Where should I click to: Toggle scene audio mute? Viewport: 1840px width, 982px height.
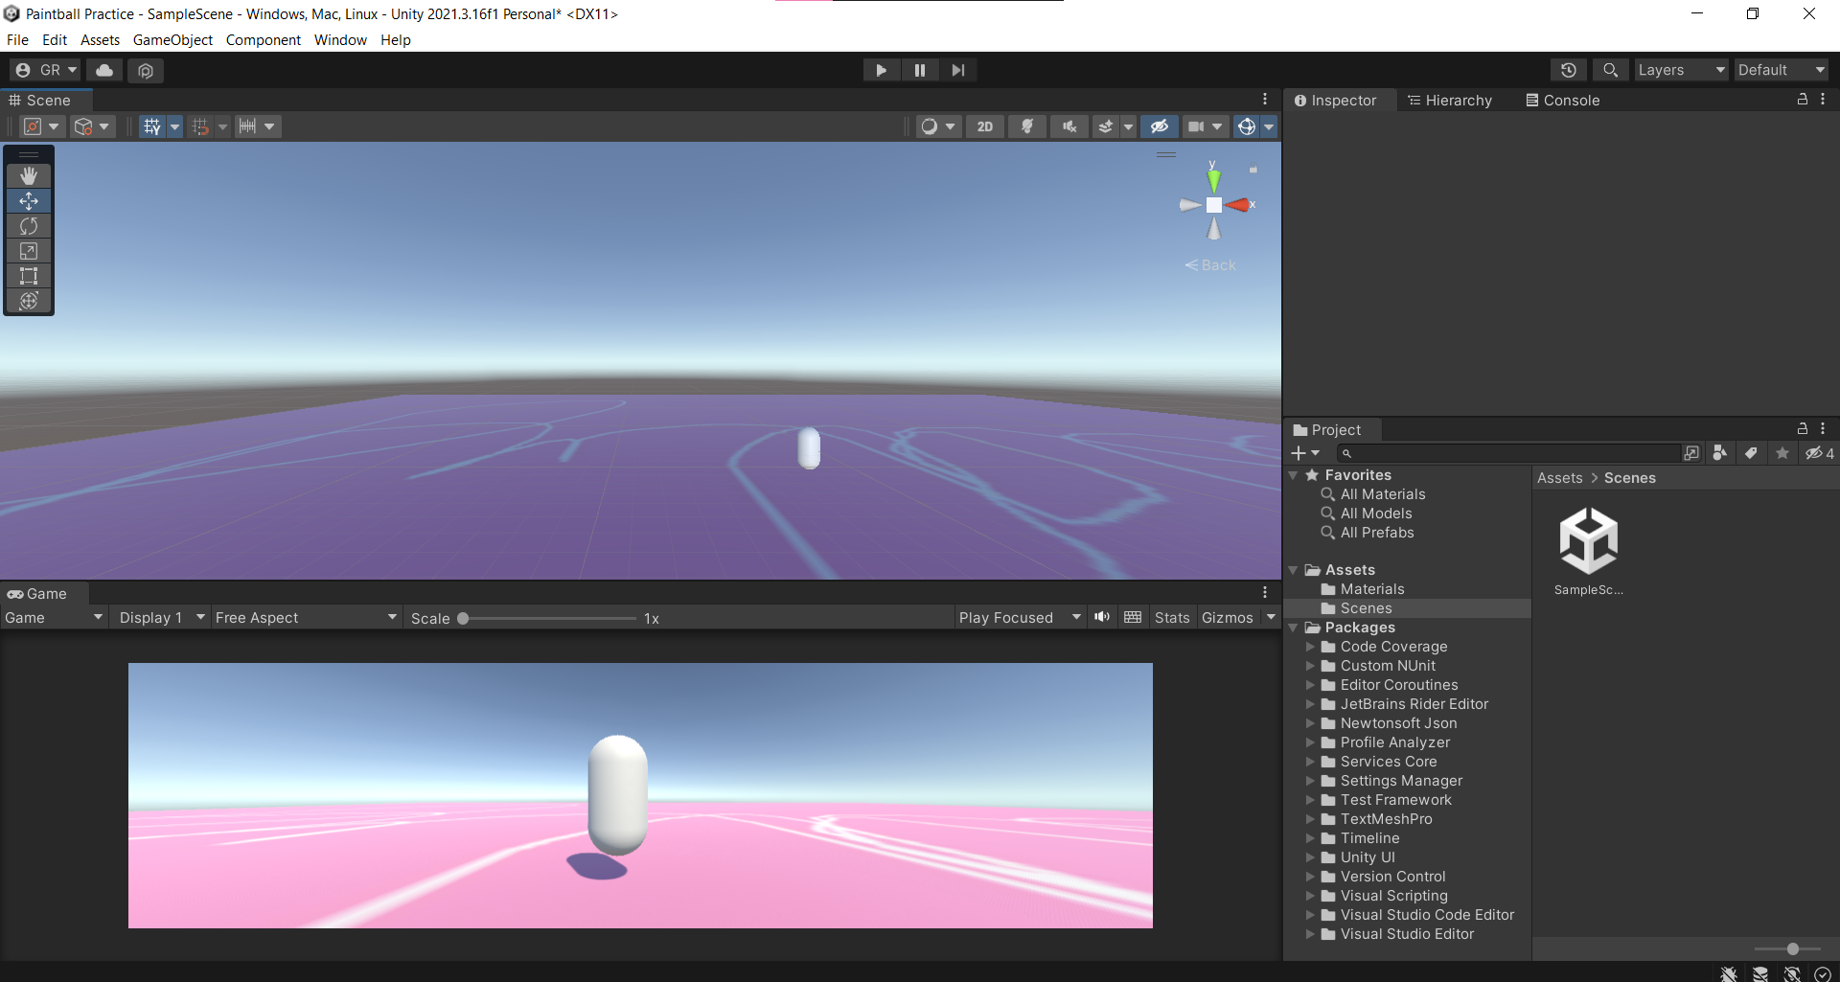pyautogui.click(x=1069, y=126)
